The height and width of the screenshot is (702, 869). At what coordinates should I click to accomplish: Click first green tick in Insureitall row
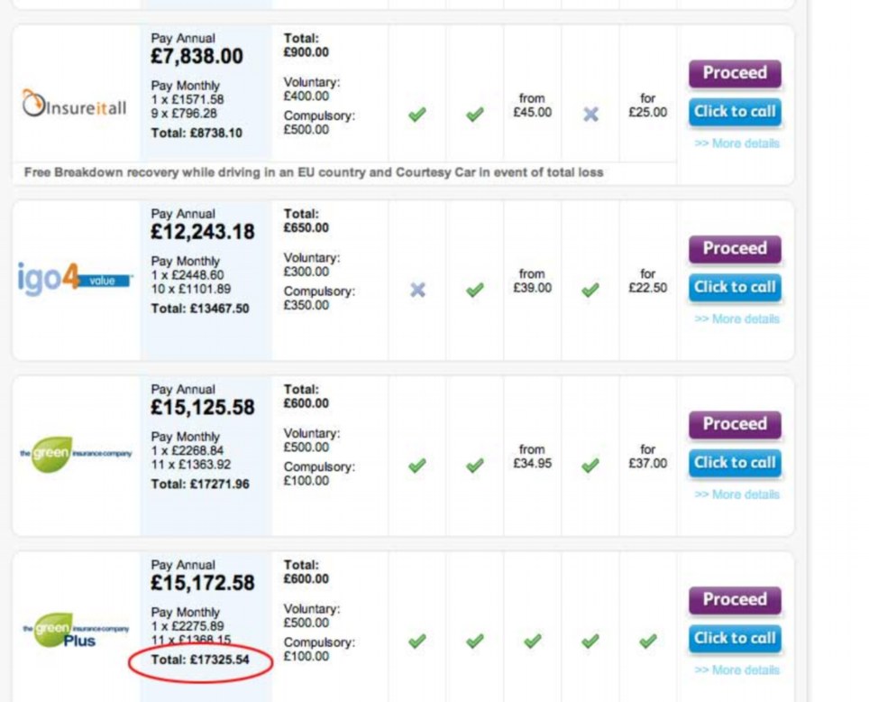point(417,115)
